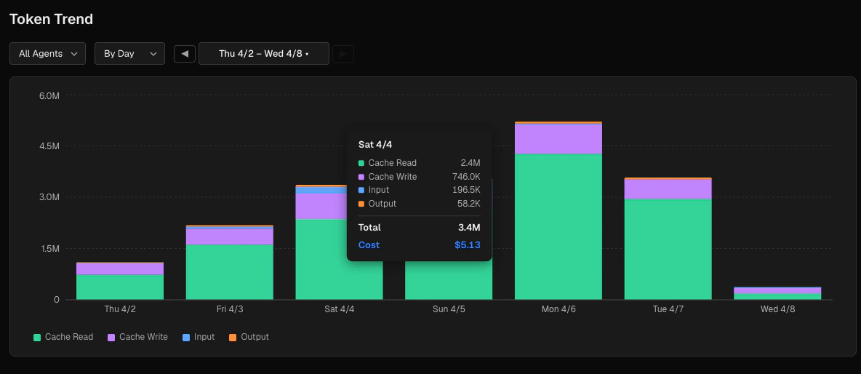Click the purple Cache Write segment of Mon 4/6
The width and height of the screenshot is (861, 374).
pos(558,139)
